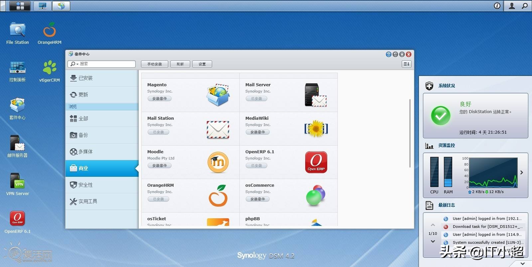This screenshot has height=267, width=532.
Task: Click in the package search field
Action: (x=106, y=64)
